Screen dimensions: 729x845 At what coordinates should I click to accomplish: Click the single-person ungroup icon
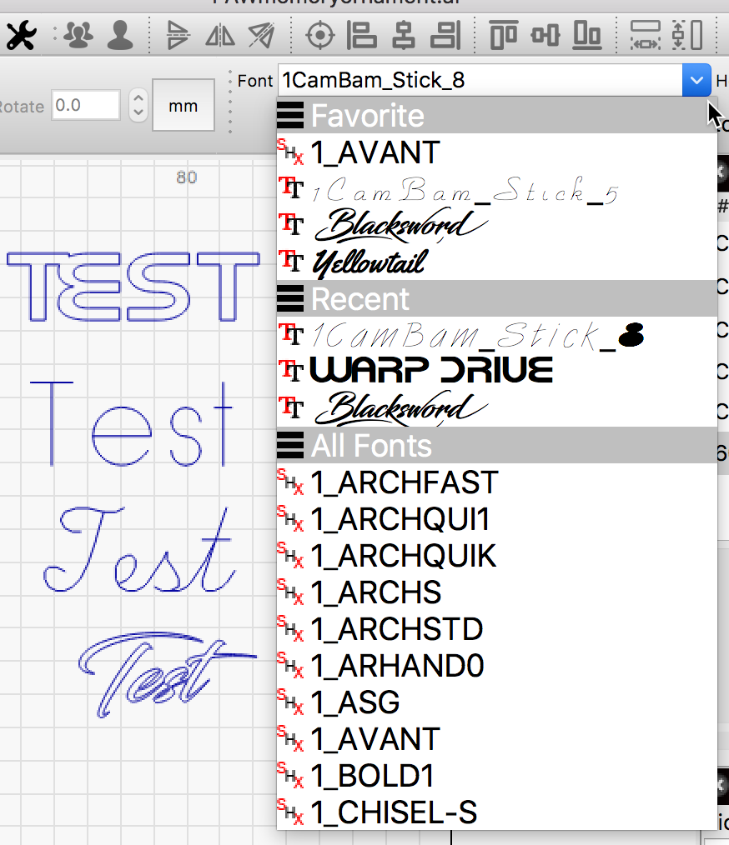[120, 35]
